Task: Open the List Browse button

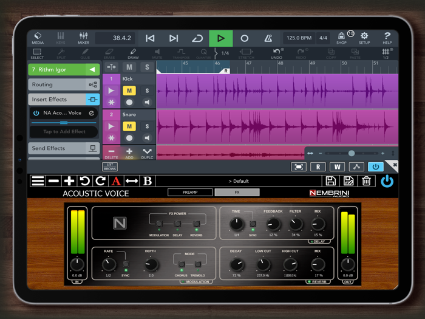Action: (x=110, y=166)
